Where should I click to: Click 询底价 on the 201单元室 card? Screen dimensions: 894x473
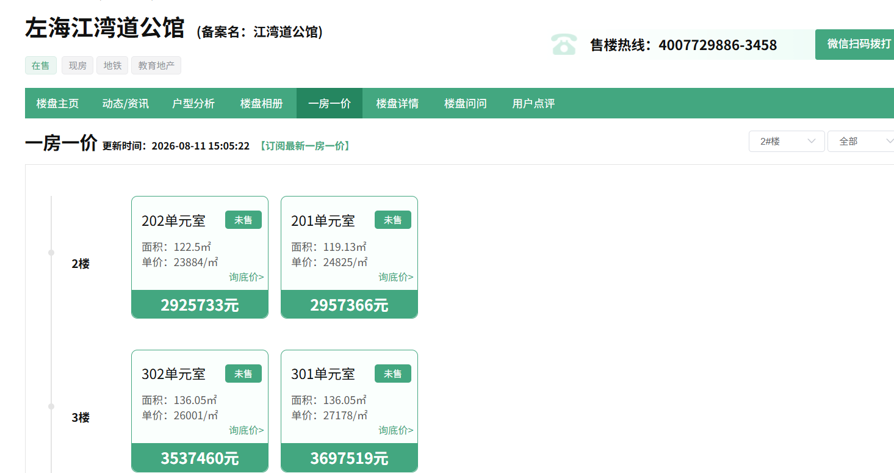396,277
